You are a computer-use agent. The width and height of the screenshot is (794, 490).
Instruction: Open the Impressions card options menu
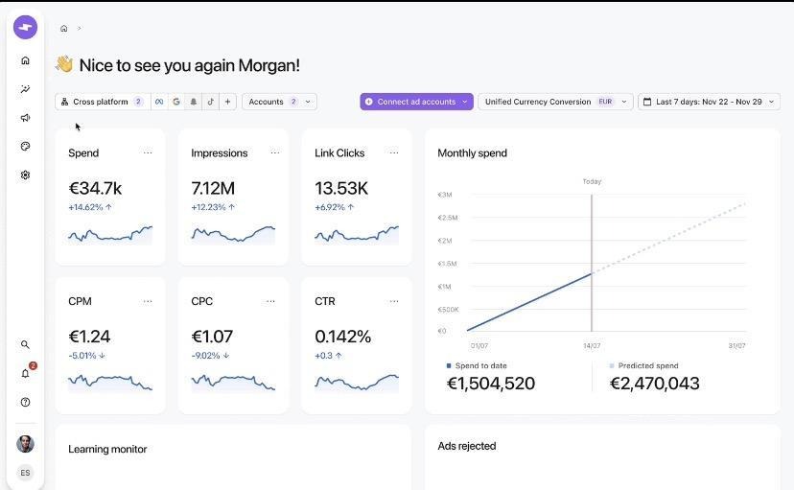pyautogui.click(x=275, y=152)
